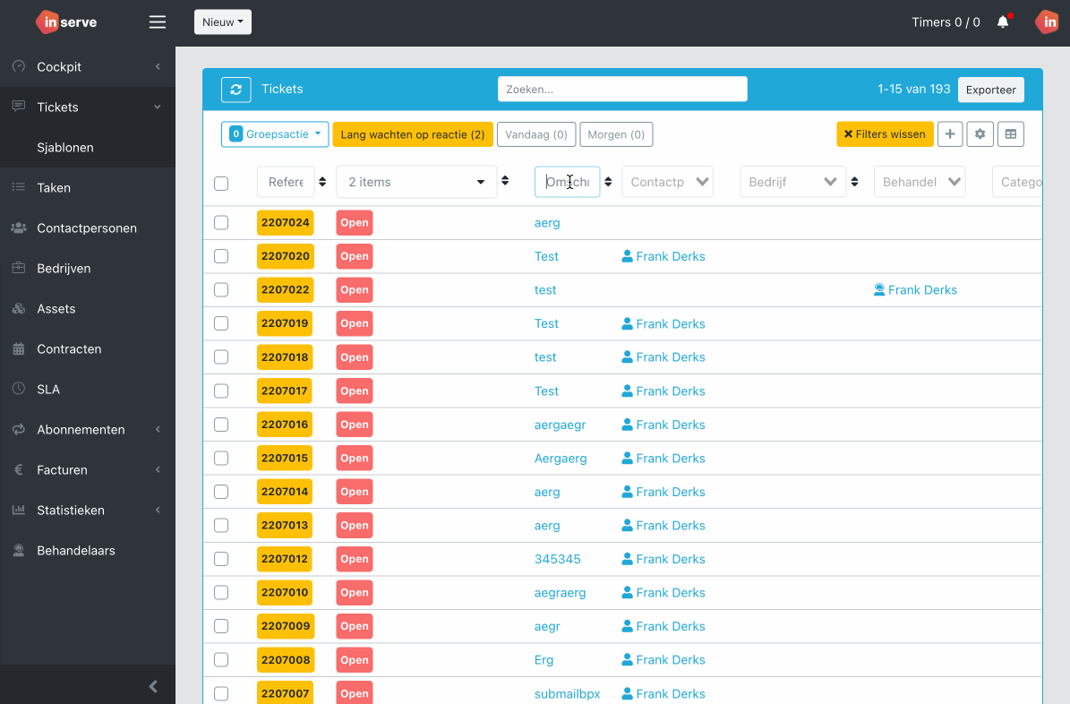Viewport: 1070px width, 704px height.
Task: Clear filters with Filters wissen
Action: pyautogui.click(x=885, y=134)
